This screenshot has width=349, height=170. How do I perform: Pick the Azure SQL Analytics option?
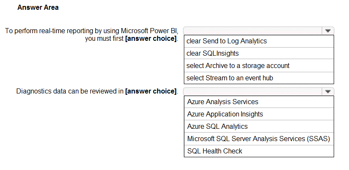[x=259, y=127]
